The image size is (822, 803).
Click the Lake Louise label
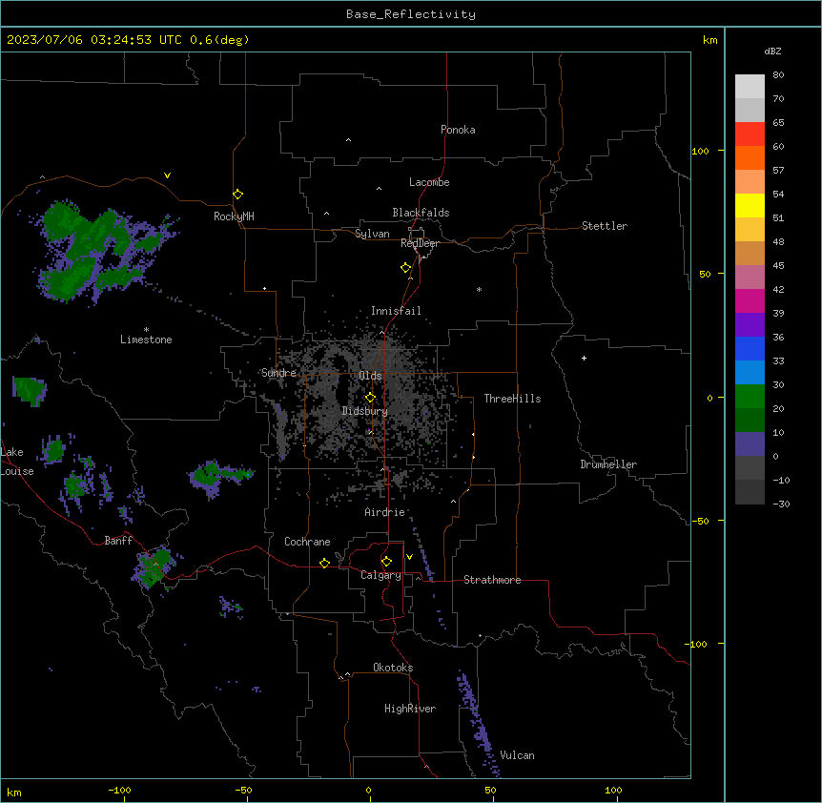[x=15, y=462]
